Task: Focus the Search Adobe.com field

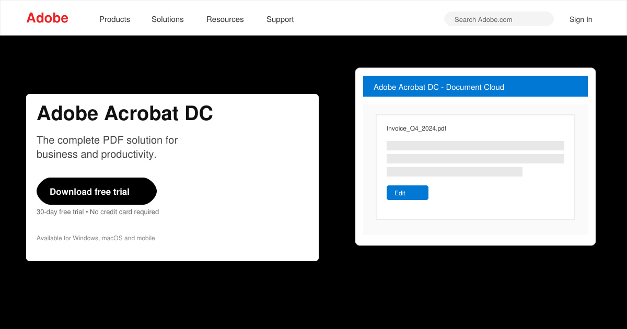Action: tap(499, 19)
